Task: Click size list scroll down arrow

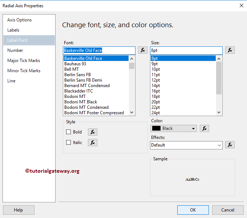Action: tap(219, 112)
